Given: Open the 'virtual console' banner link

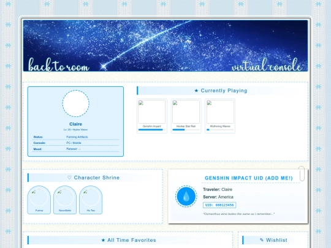Looking at the screenshot, I should point(267,65).
